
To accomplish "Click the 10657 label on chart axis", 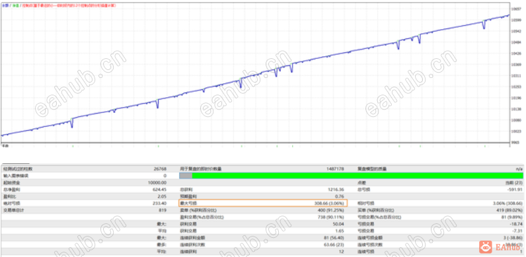I will coord(516,9).
